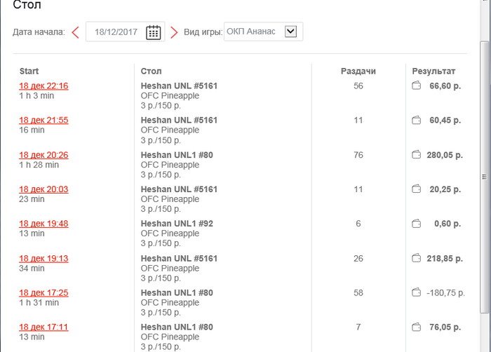This screenshot has width=491, height=352.
Task: Click wallet icon next to 280,05 р.
Action: click(x=417, y=155)
